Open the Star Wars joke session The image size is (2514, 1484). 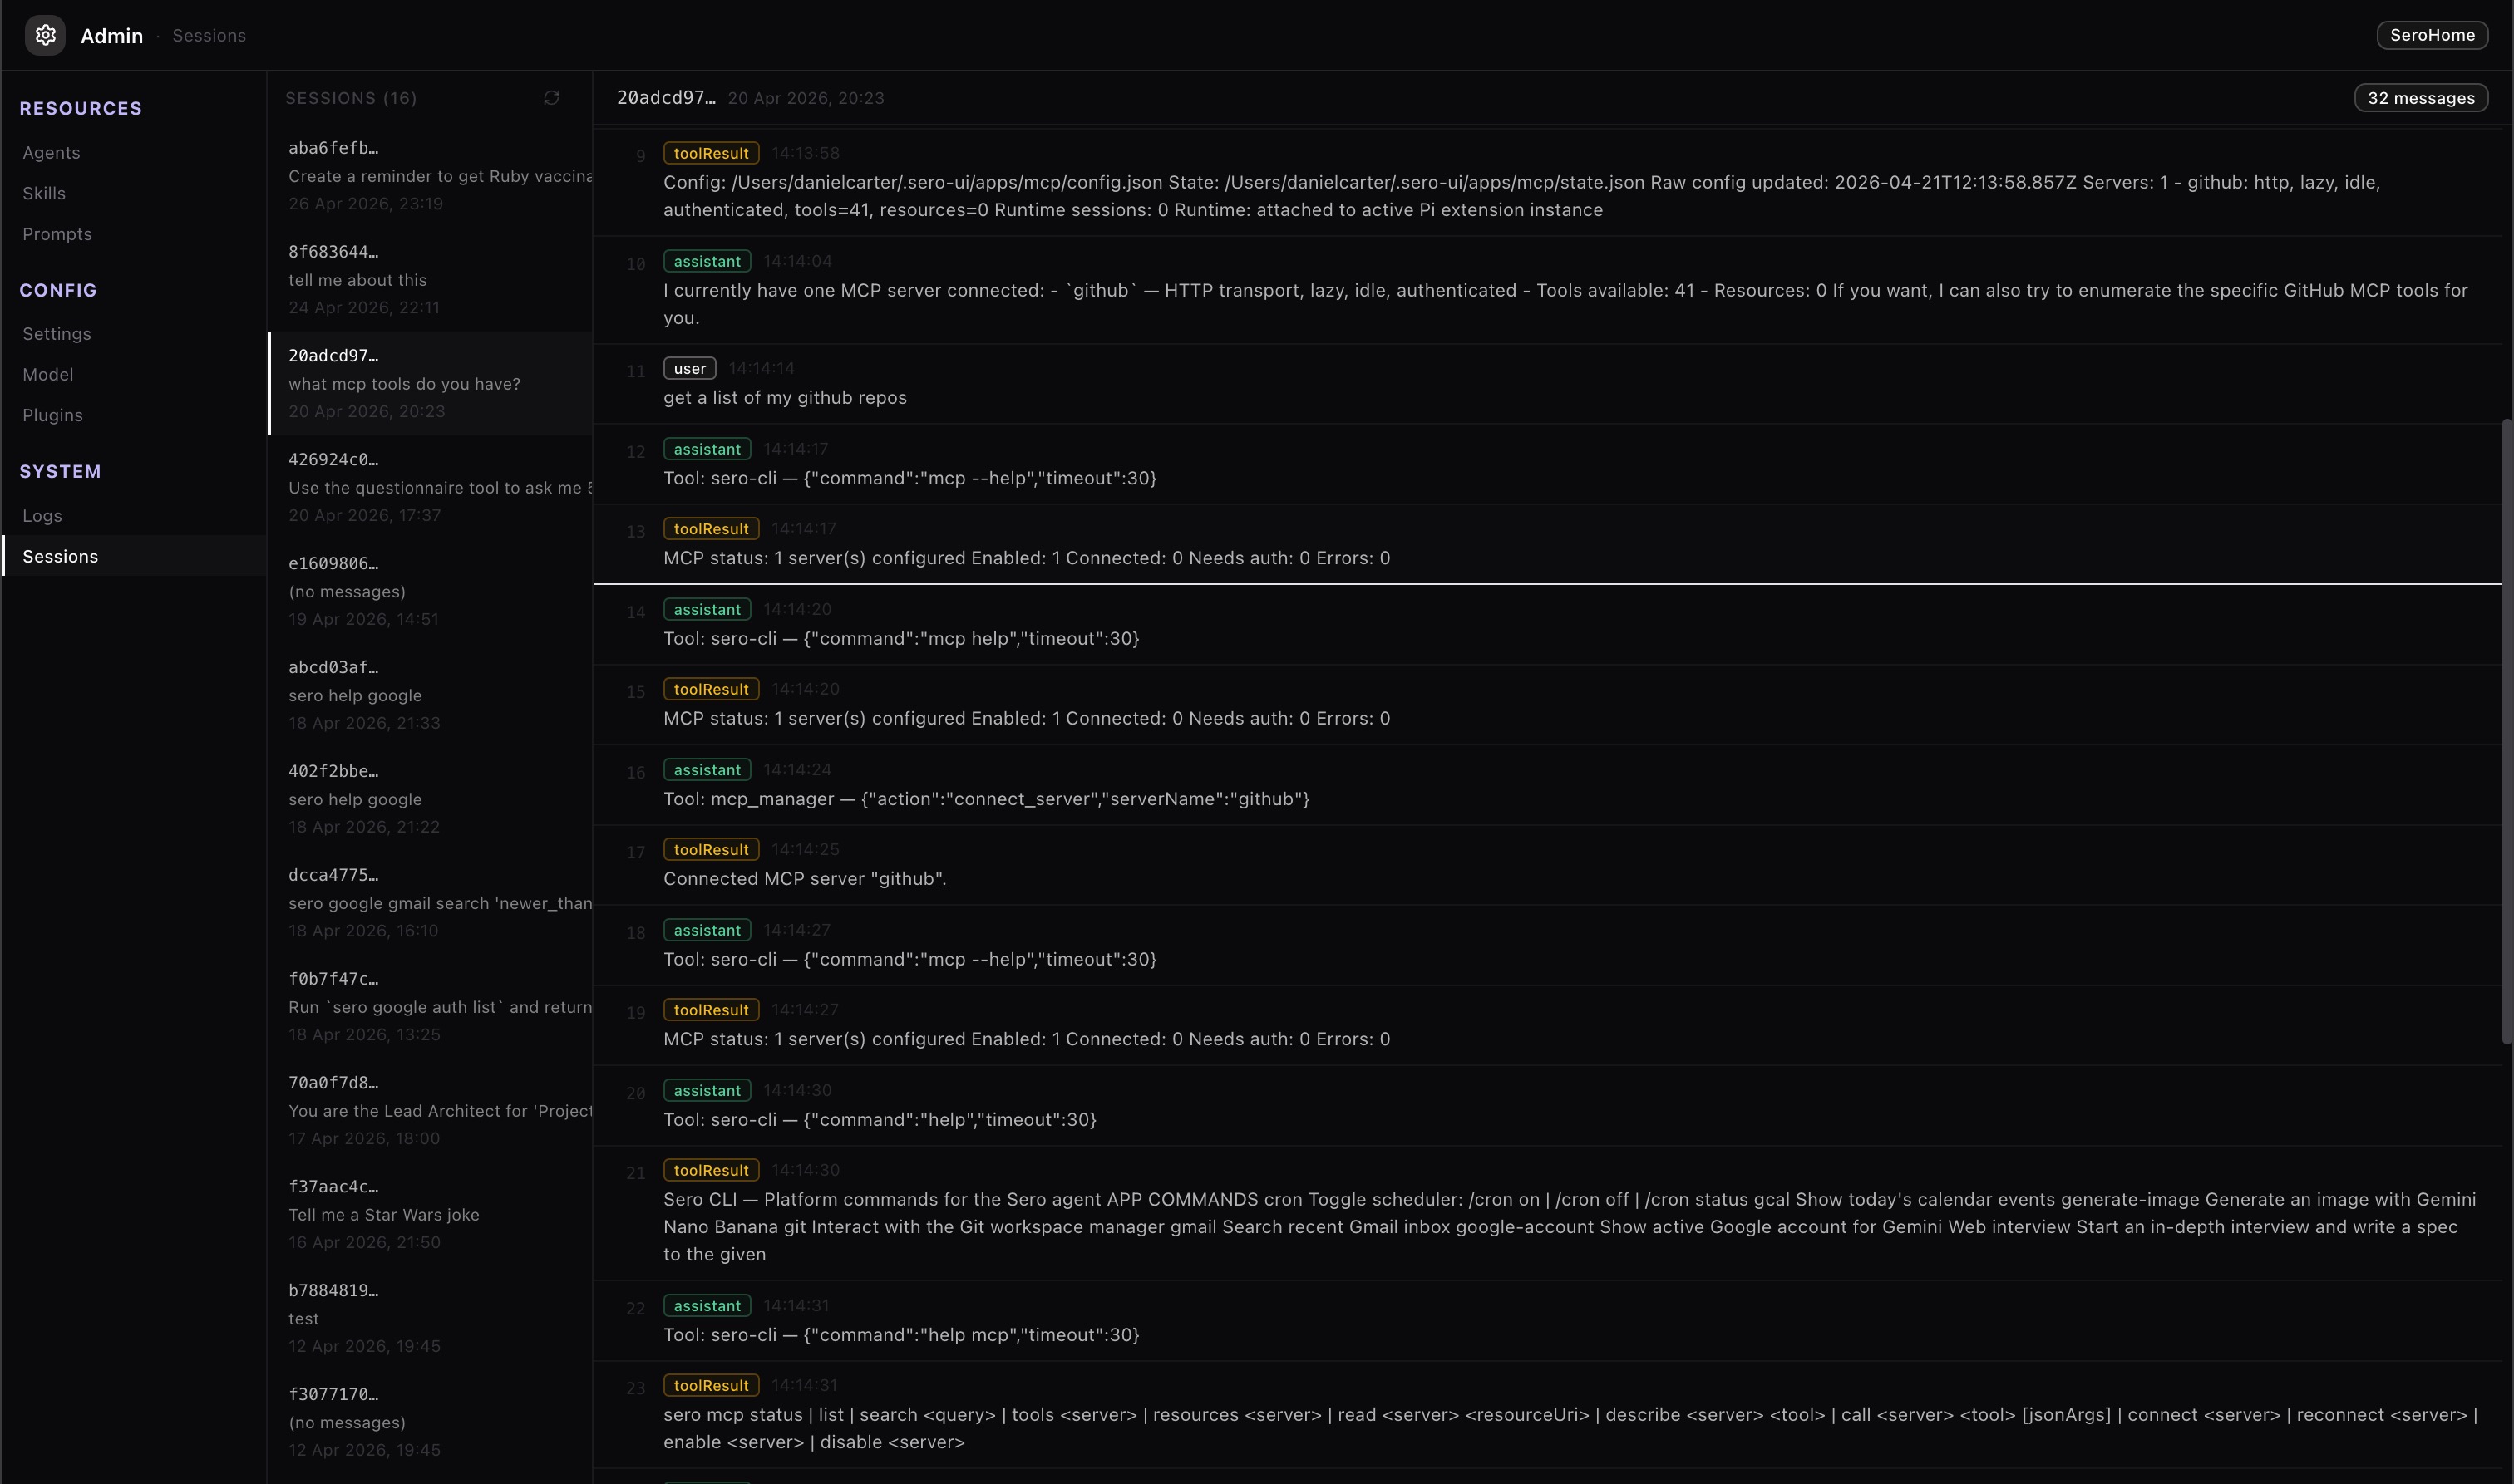coord(430,1214)
